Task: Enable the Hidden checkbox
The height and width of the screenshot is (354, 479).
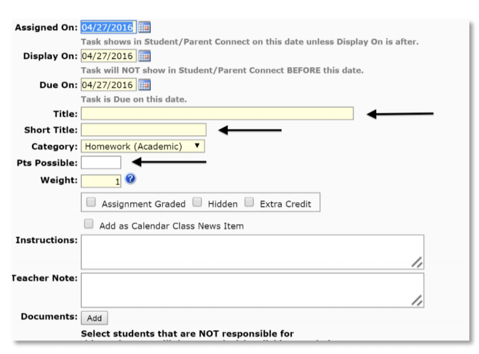Action: pos(197,202)
